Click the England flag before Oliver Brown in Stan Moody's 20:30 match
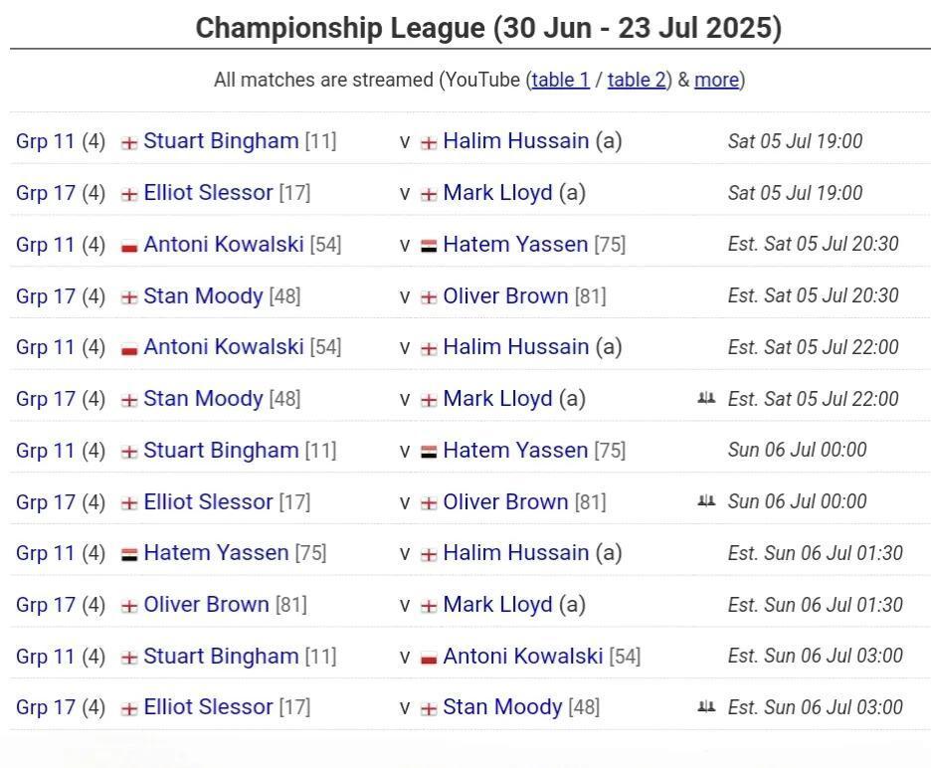Image resolution: width=931 pixels, height=768 pixels. pyautogui.click(x=428, y=297)
